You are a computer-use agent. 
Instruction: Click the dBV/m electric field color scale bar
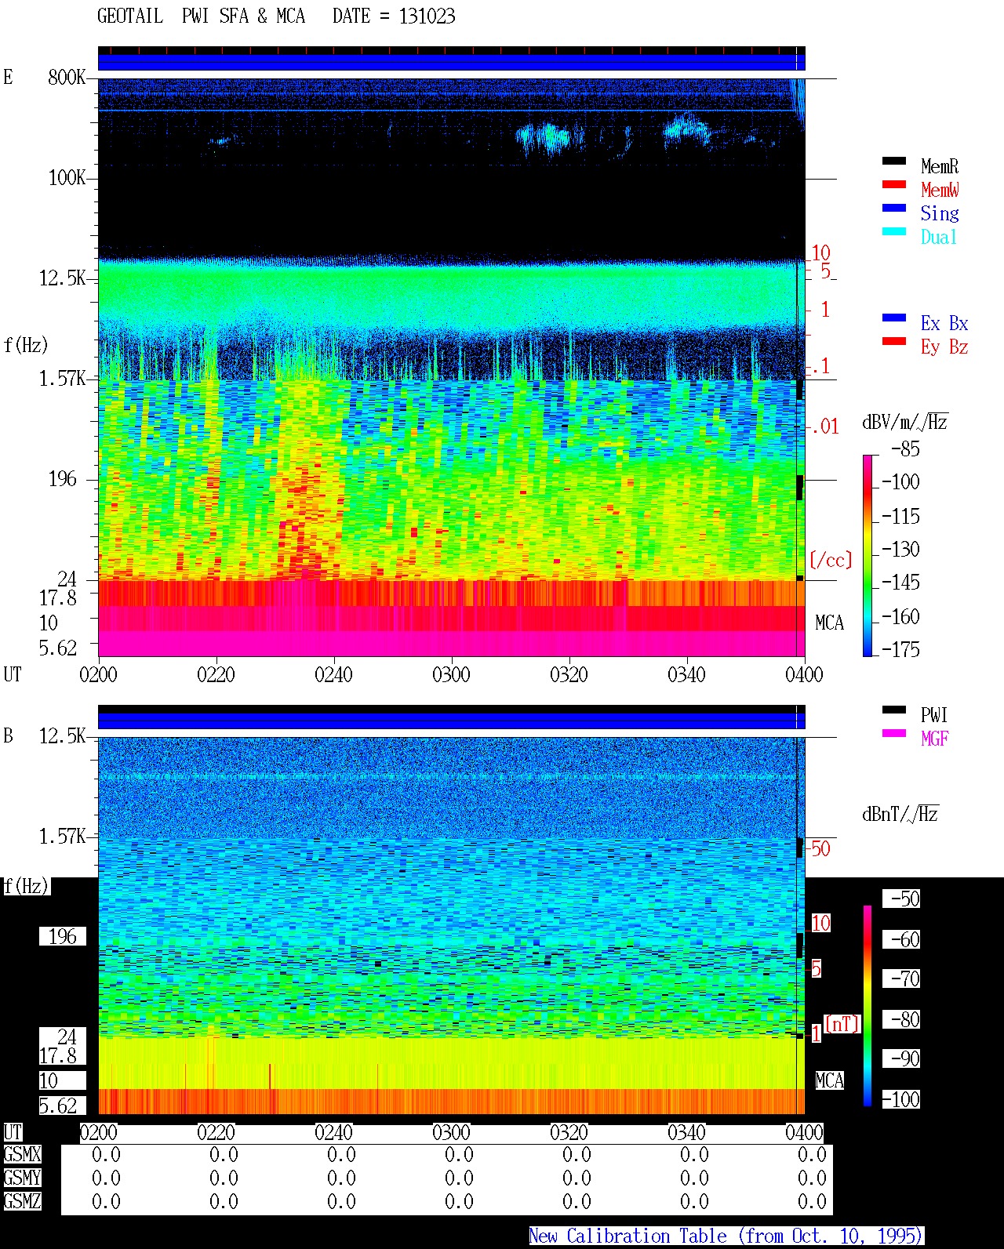(x=868, y=555)
